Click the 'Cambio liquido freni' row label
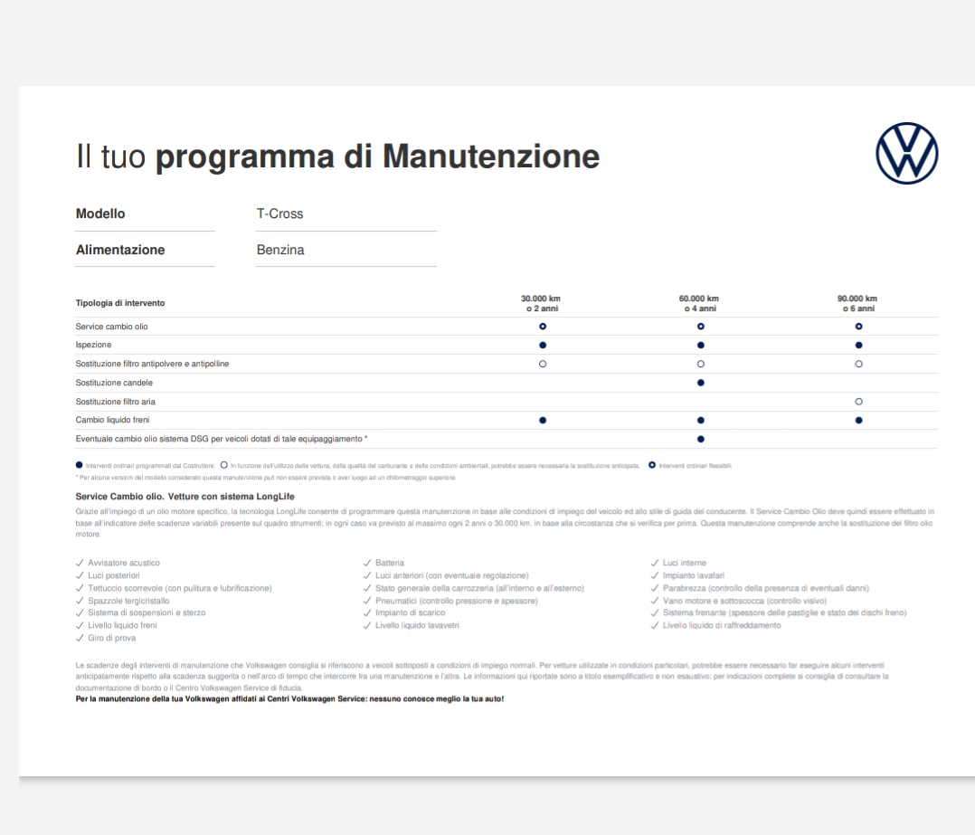 pyautogui.click(x=112, y=421)
